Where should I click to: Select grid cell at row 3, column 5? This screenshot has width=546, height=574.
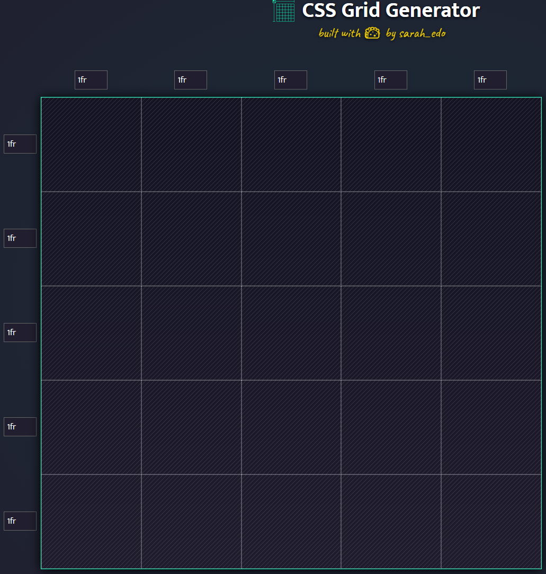pyautogui.click(x=491, y=333)
